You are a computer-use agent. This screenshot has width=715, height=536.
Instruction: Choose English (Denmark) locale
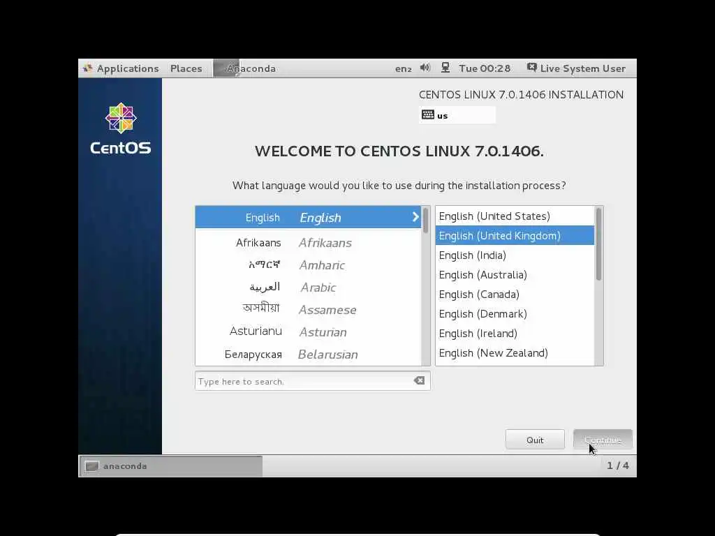(515, 314)
